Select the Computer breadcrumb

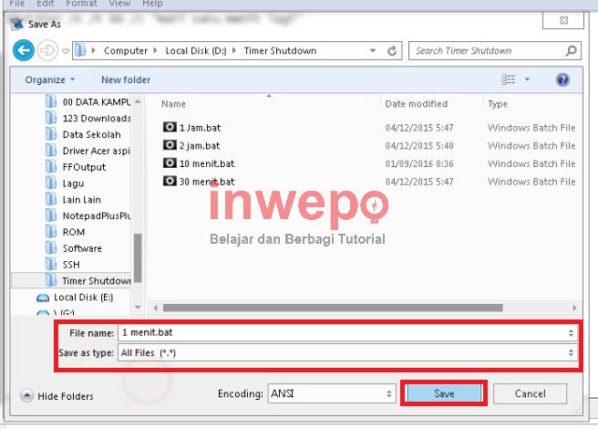(x=126, y=51)
